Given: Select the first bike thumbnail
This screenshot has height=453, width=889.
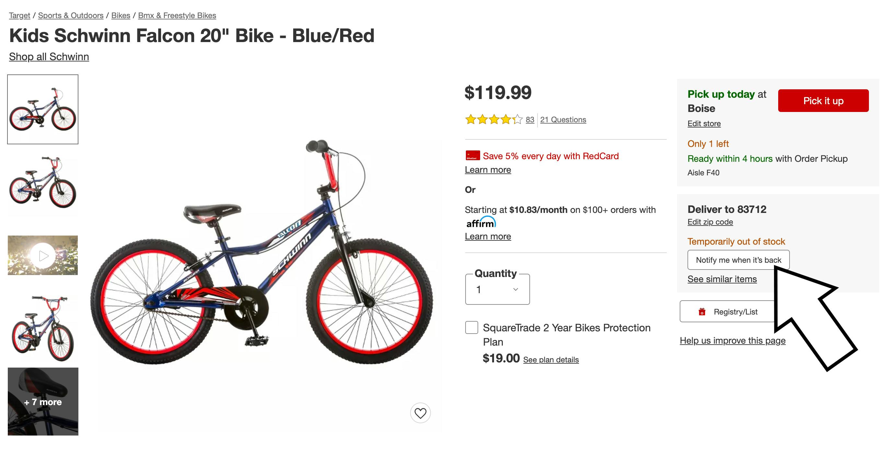Looking at the screenshot, I should coord(43,109).
